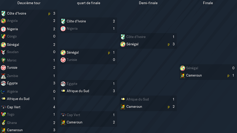Click the quart de finale header
237x133 pixels.
[x=89, y=3]
